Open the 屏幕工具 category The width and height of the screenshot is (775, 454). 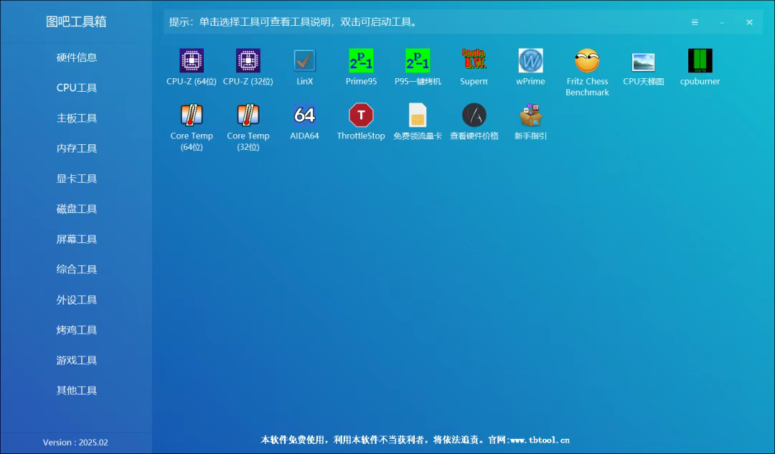click(77, 239)
